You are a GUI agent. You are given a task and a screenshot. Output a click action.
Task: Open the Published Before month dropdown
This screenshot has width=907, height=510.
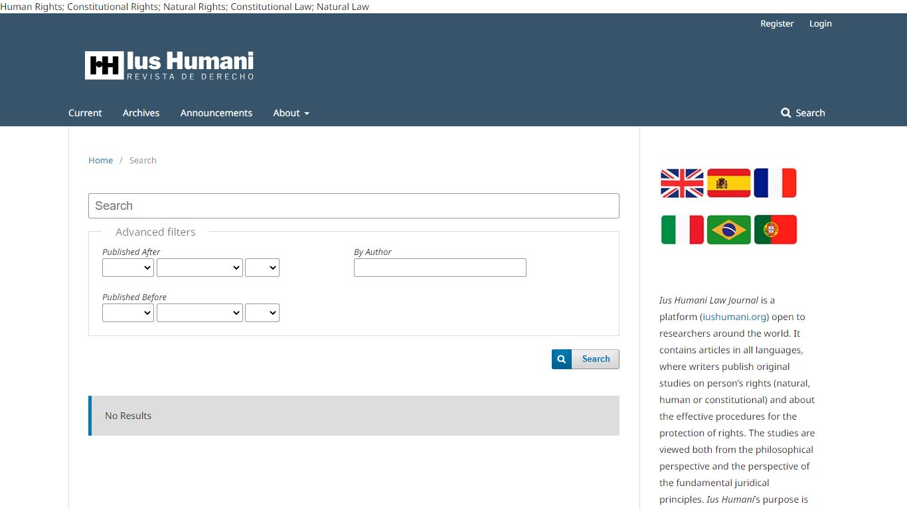[200, 313]
